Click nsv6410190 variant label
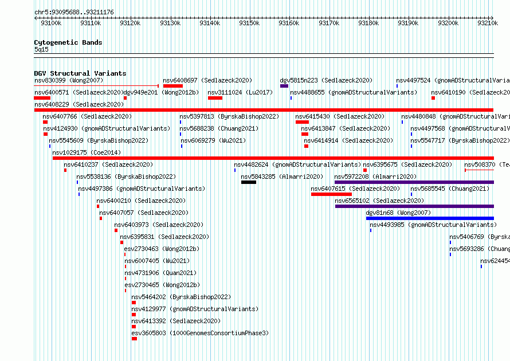Viewport: 510px width, 361px height. pos(470,92)
